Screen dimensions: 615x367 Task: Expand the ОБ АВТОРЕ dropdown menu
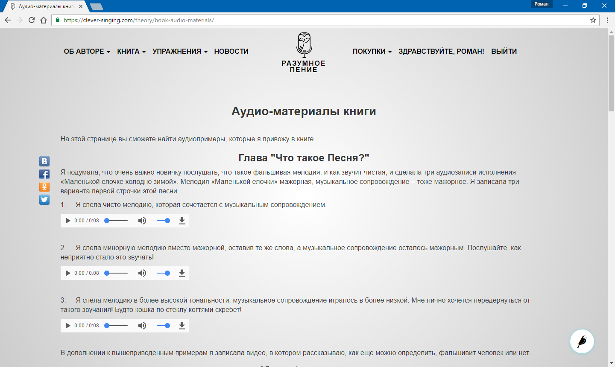[87, 51]
